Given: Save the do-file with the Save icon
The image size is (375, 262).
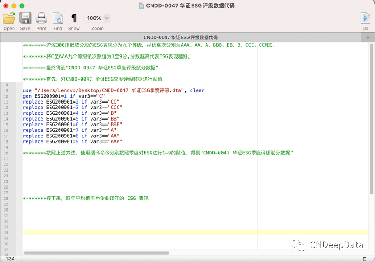Looking at the screenshot, I should tap(25, 18).
